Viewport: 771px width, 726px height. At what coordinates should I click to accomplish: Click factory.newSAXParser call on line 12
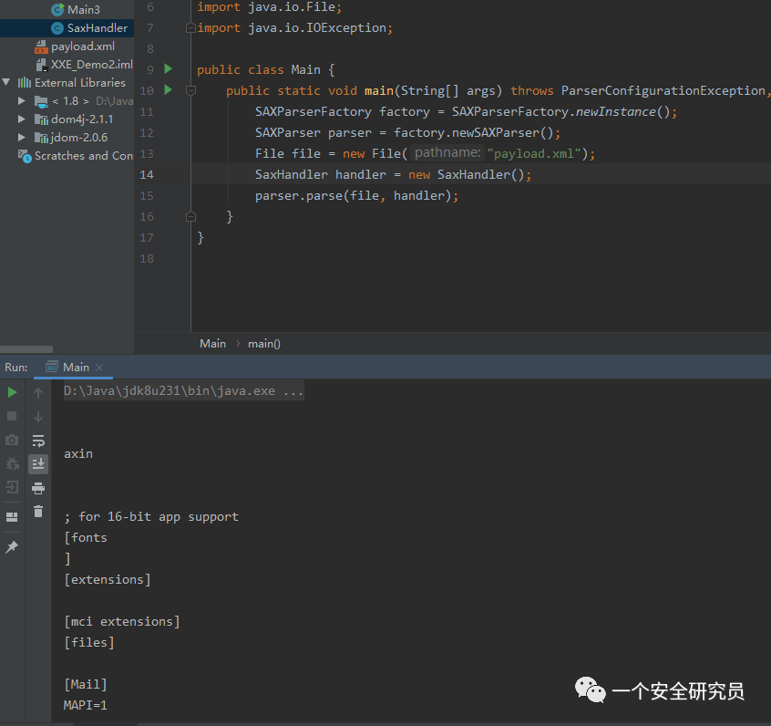coord(474,133)
